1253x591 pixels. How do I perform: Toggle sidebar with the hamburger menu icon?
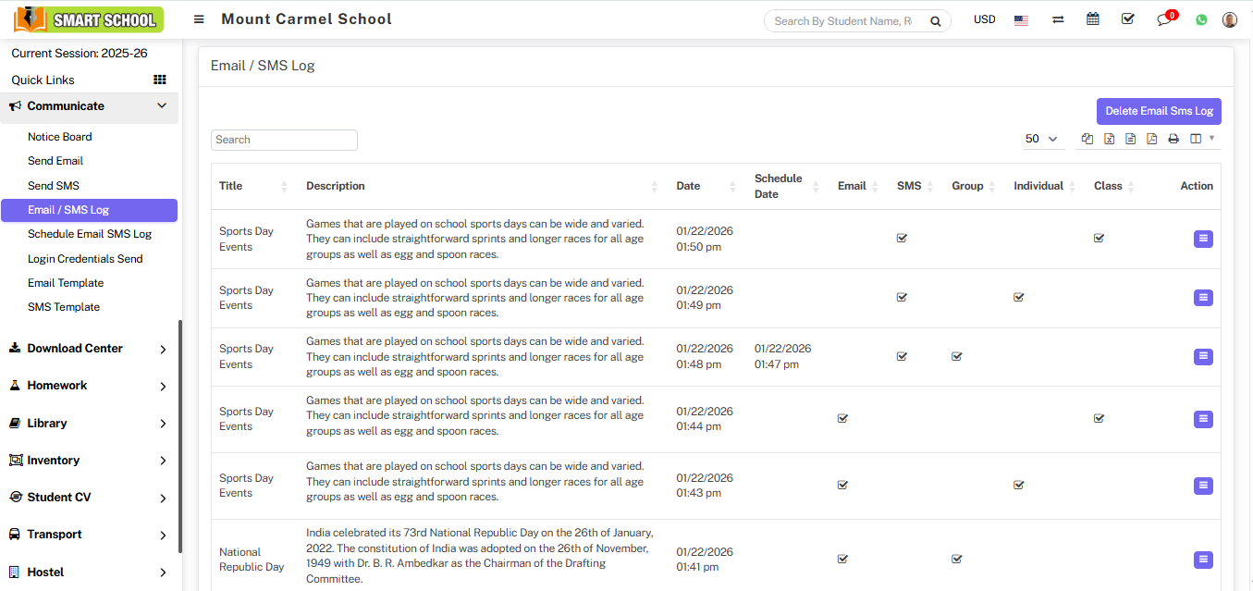click(199, 19)
